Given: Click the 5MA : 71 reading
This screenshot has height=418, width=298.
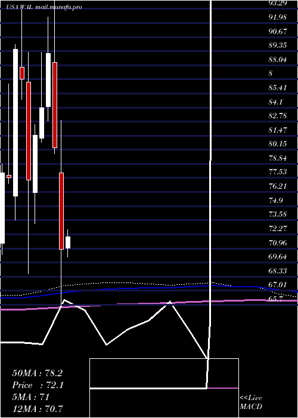Looking at the screenshot, I should coord(31,397).
